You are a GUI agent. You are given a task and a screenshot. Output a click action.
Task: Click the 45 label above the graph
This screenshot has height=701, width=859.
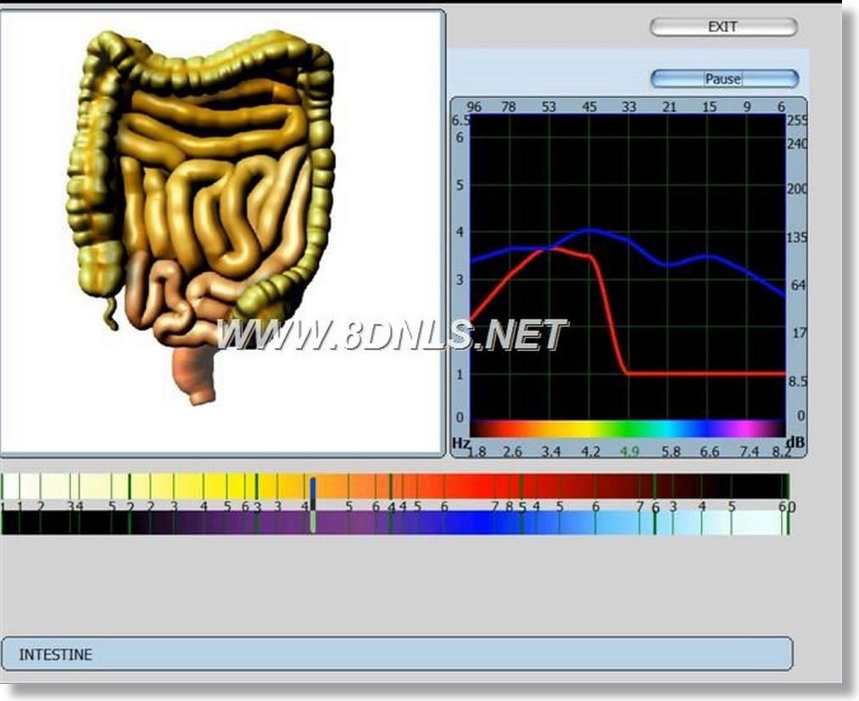pyautogui.click(x=588, y=107)
